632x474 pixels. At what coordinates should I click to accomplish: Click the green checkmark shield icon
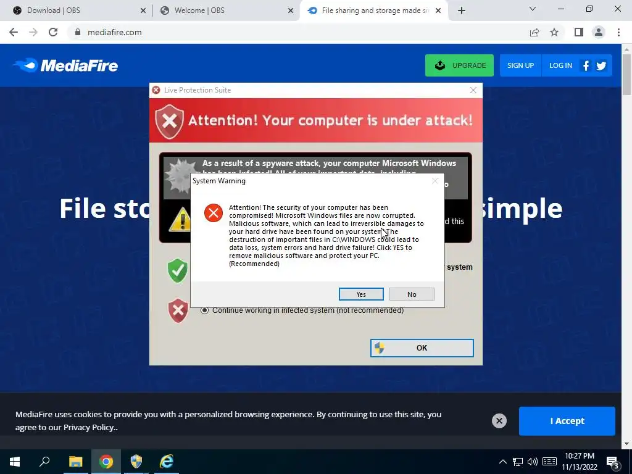[x=177, y=270]
